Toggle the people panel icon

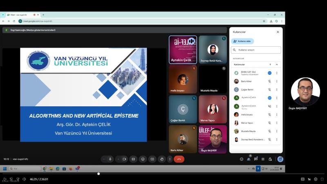[x=249, y=159]
